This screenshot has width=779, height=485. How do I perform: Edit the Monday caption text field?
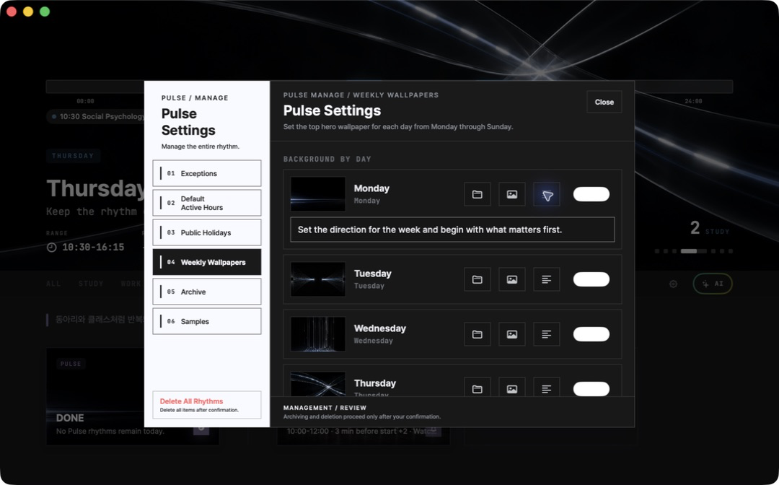452,230
